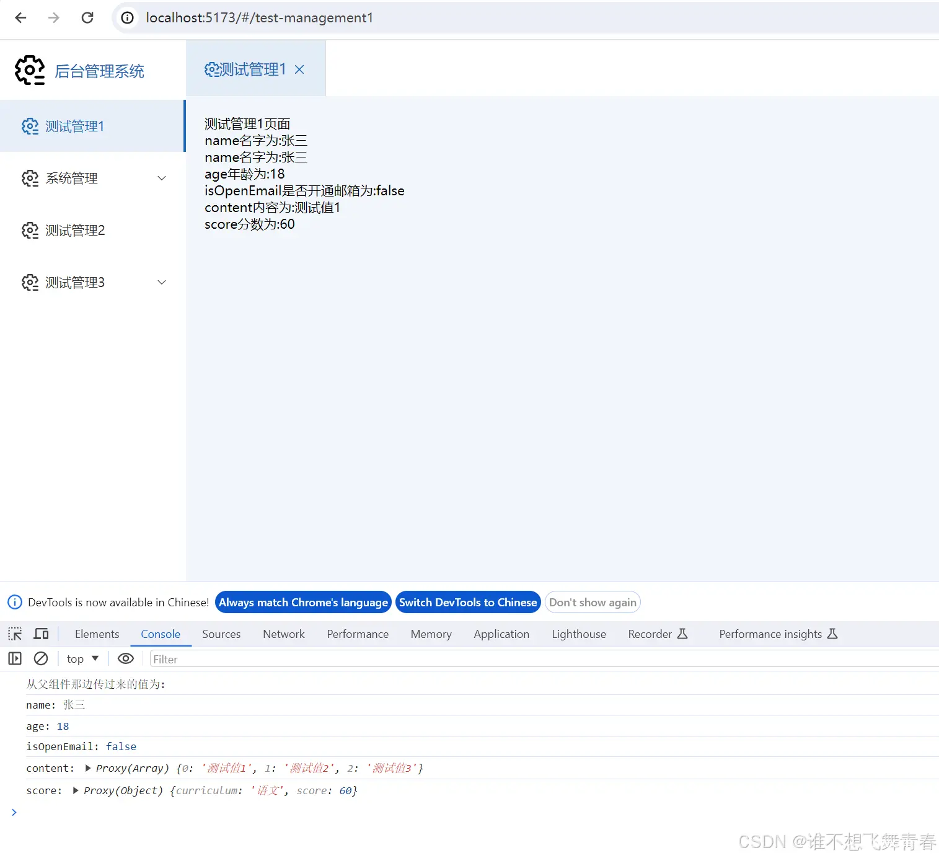Switch to the Elements tab
The height and width of the screenshot is (858, 939).
pos(97,634)
